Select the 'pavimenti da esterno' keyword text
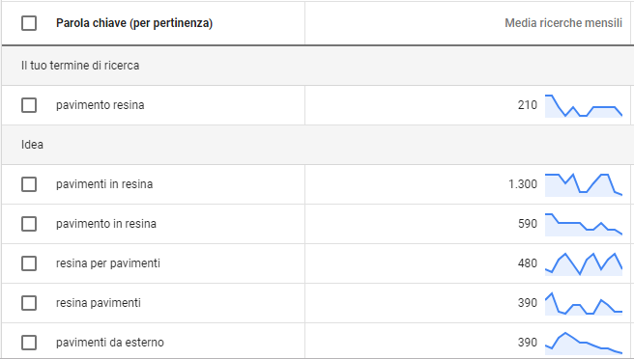The width and height of the screenshot is (634, 359). [x=110, y=343]
